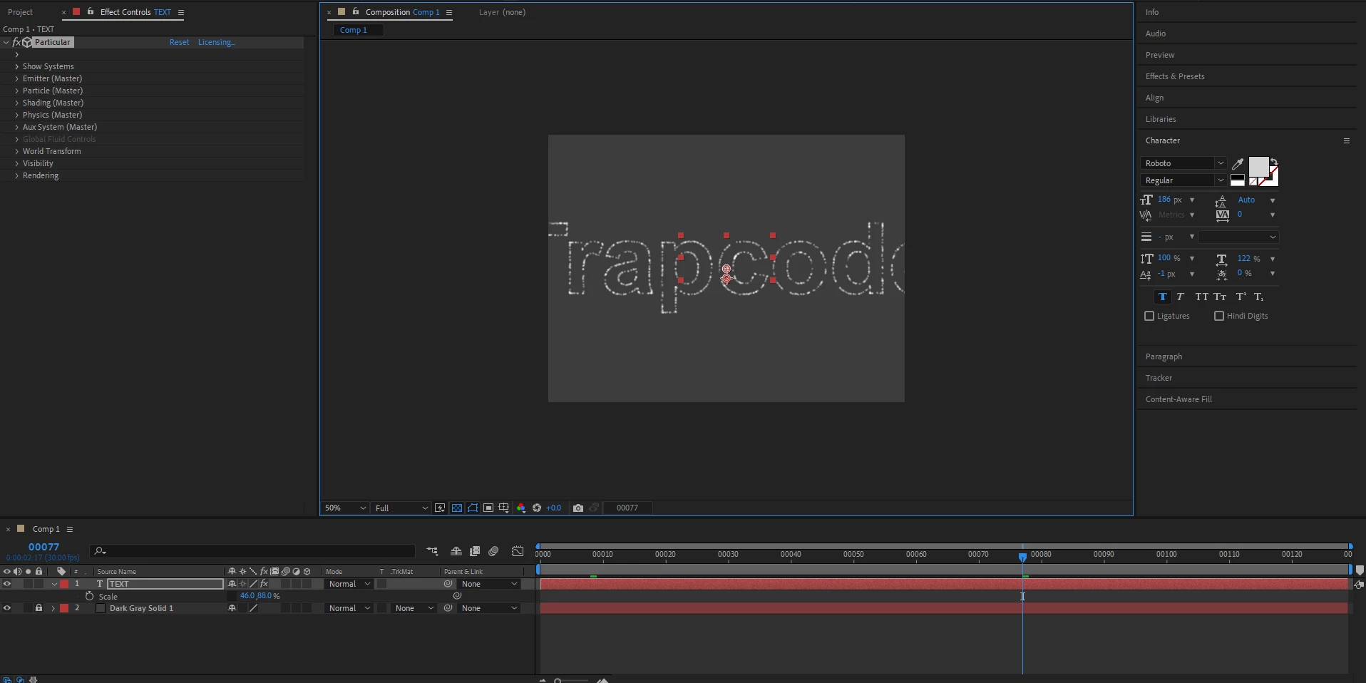The image size is (1366, 683).
Task: Open Show Channel color management icon
Action: point(521,508)
